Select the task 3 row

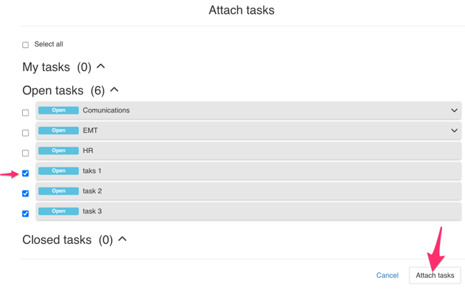click(x=264, y=211)
